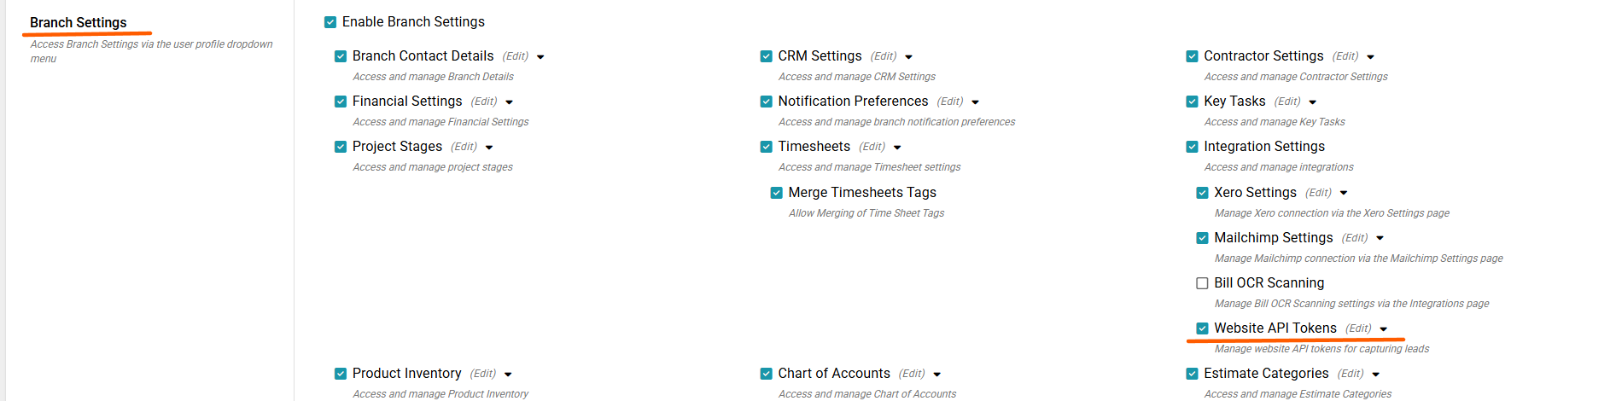Expand the Key Tasks permission dropdown arrow
1616x401 pixels.
pos(1312,102)
